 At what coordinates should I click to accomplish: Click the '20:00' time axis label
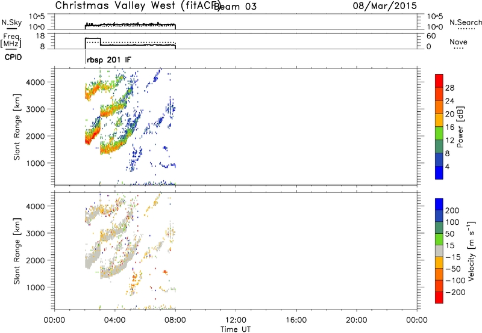point(356,320)
